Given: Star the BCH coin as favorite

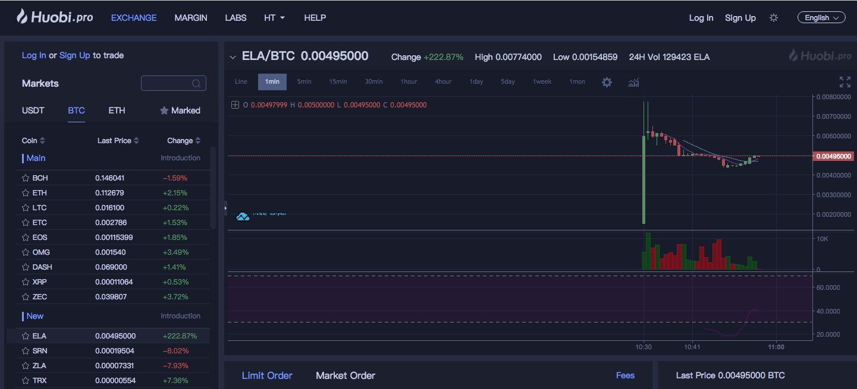Looking at the screenshot, I should (26, 178).
